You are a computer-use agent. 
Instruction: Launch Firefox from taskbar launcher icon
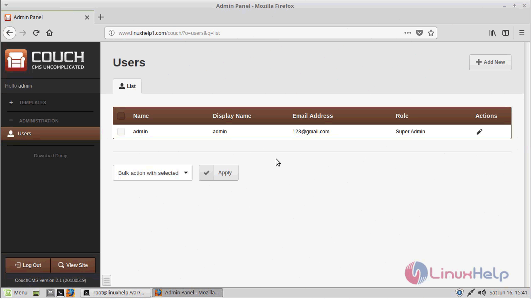tap(71, 293)
